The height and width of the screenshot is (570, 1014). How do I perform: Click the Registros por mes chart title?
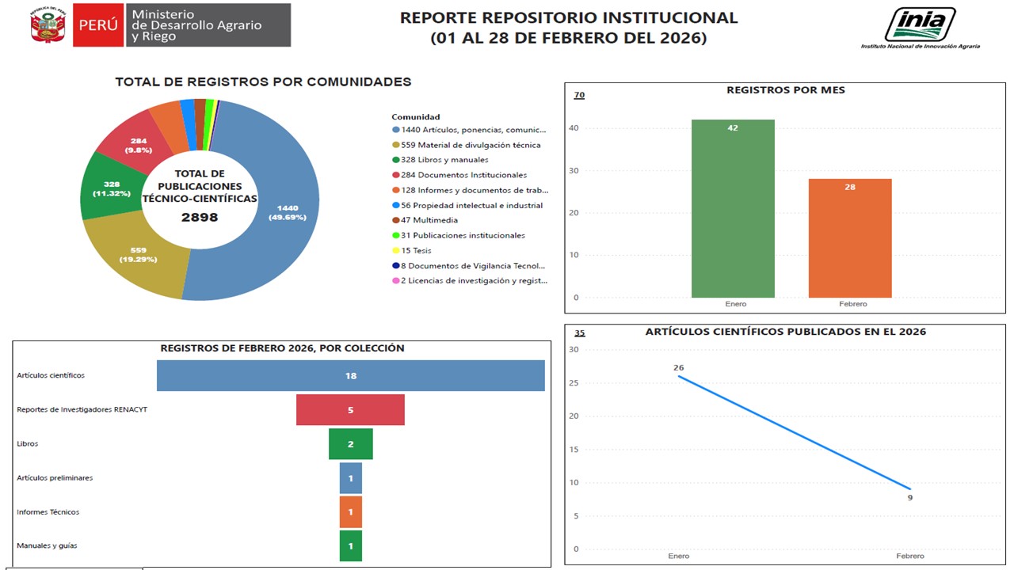[786, 90]
